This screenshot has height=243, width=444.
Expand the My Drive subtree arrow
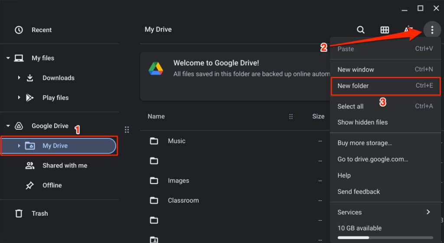click(19, 146)
